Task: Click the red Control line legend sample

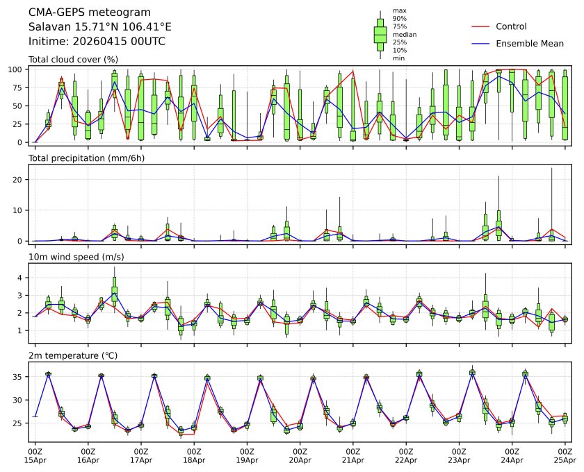Action: (482, 26)
